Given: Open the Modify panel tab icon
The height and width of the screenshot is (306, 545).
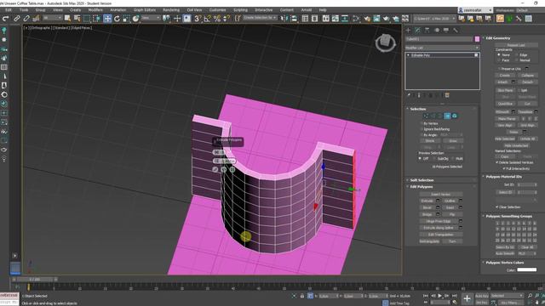Looking at the screenshot, I should [418, 31].
